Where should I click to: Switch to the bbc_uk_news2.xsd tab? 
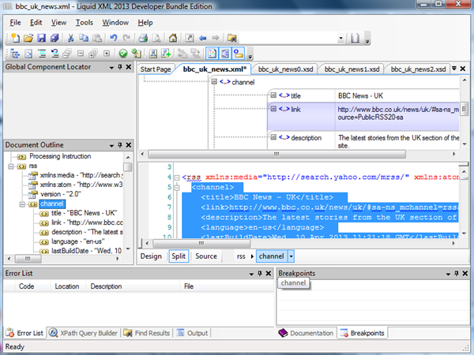[418, 69]
